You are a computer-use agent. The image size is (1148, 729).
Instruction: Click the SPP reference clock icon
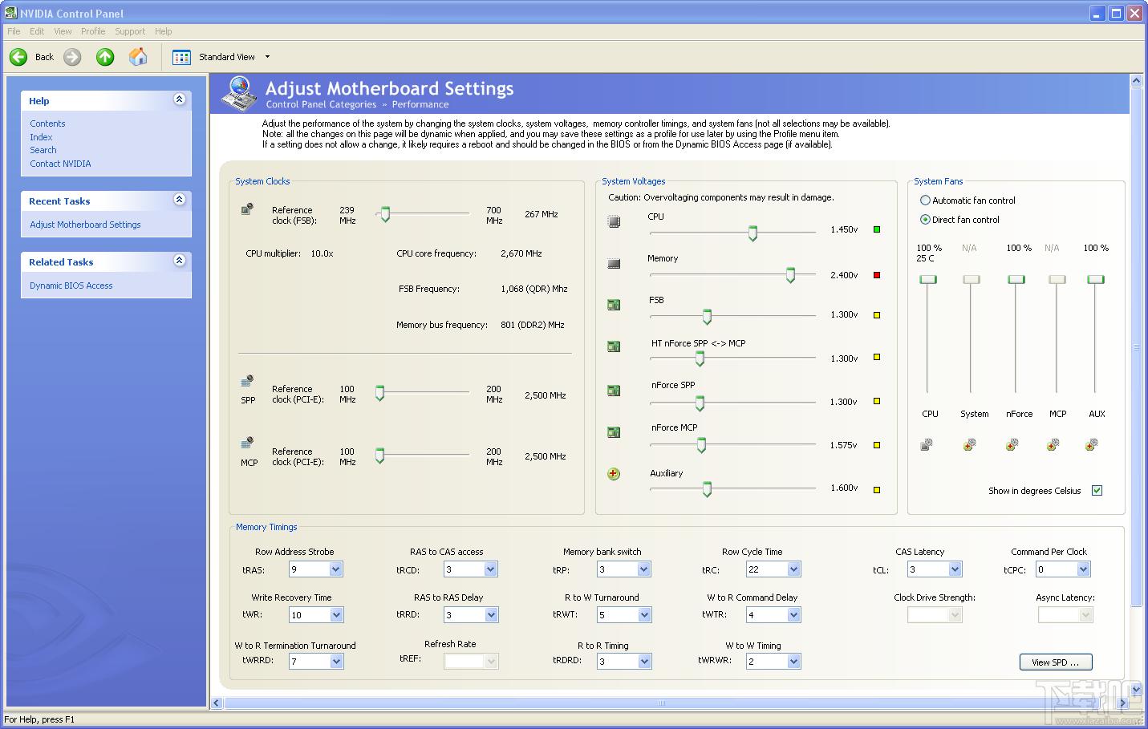[x=247, y=380]
